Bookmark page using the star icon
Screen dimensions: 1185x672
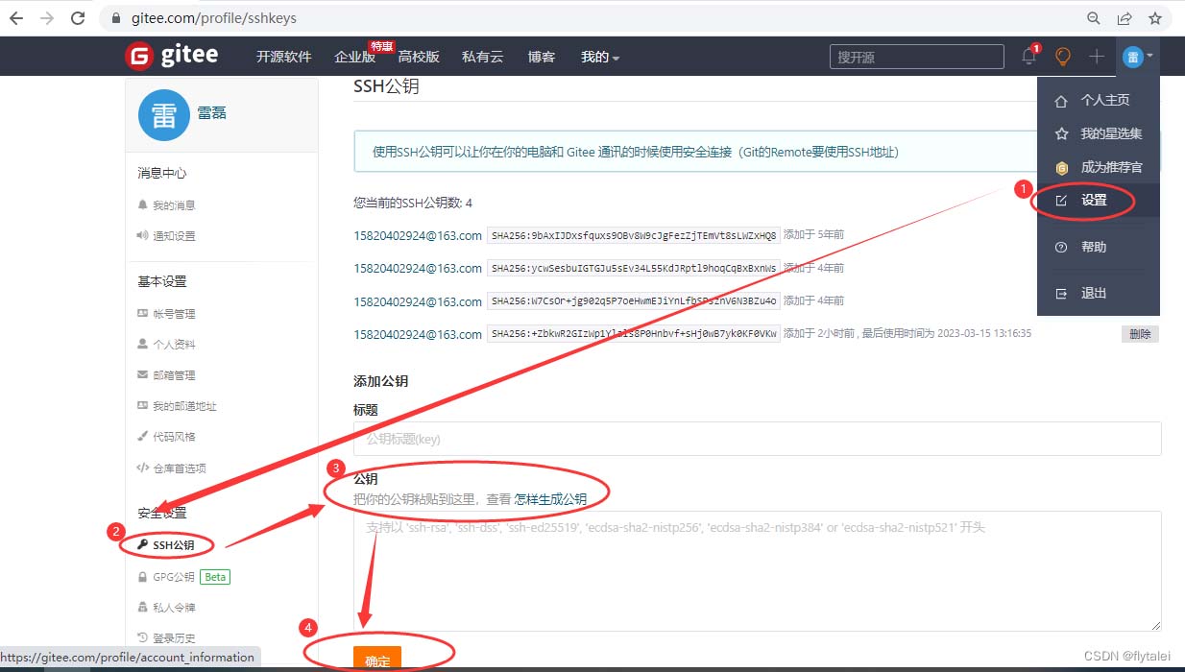[1155, 18]
